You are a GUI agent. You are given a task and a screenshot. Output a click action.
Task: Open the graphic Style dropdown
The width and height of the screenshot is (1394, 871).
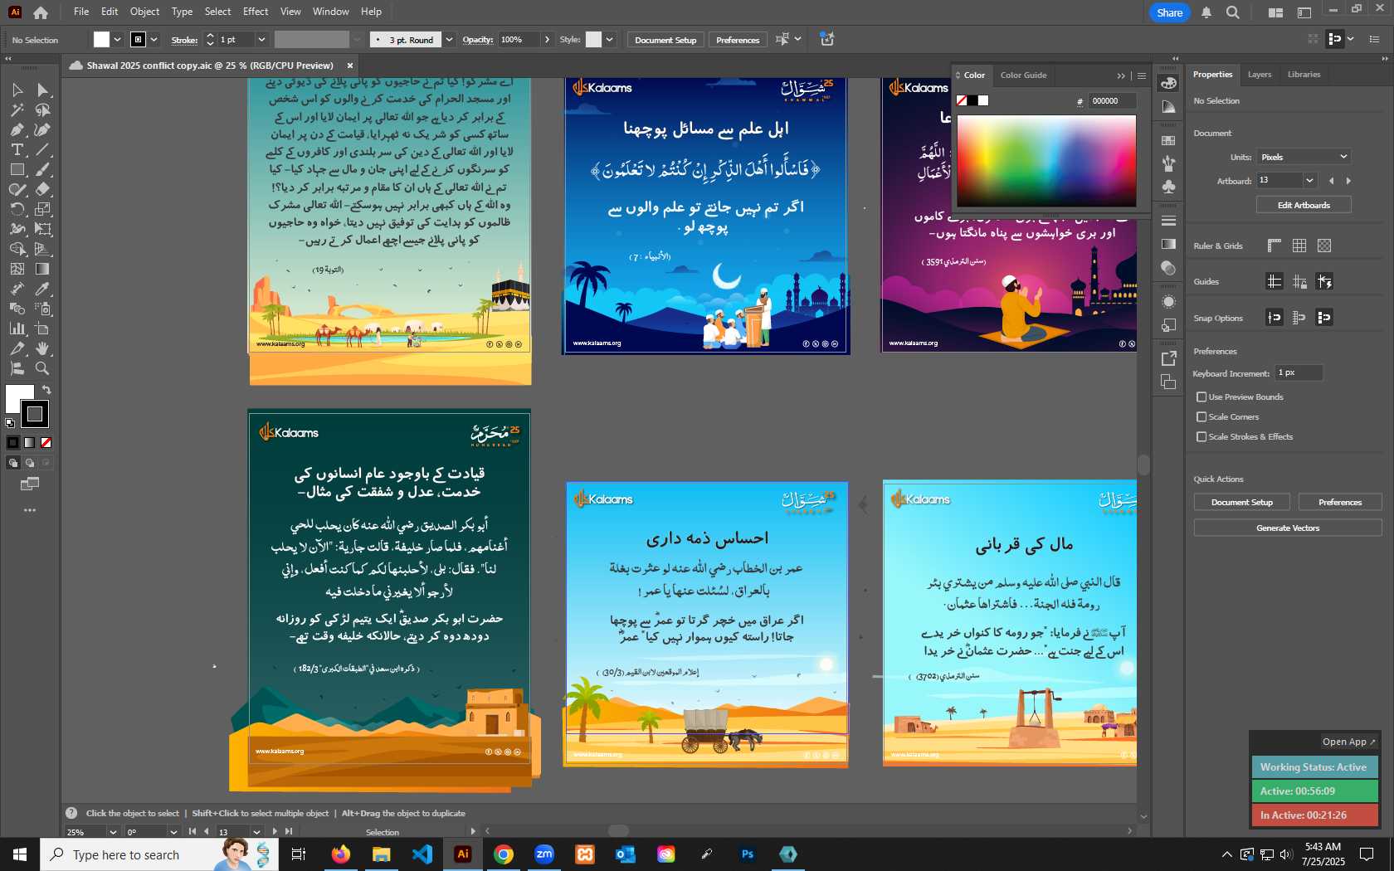(x=609, y=40)
